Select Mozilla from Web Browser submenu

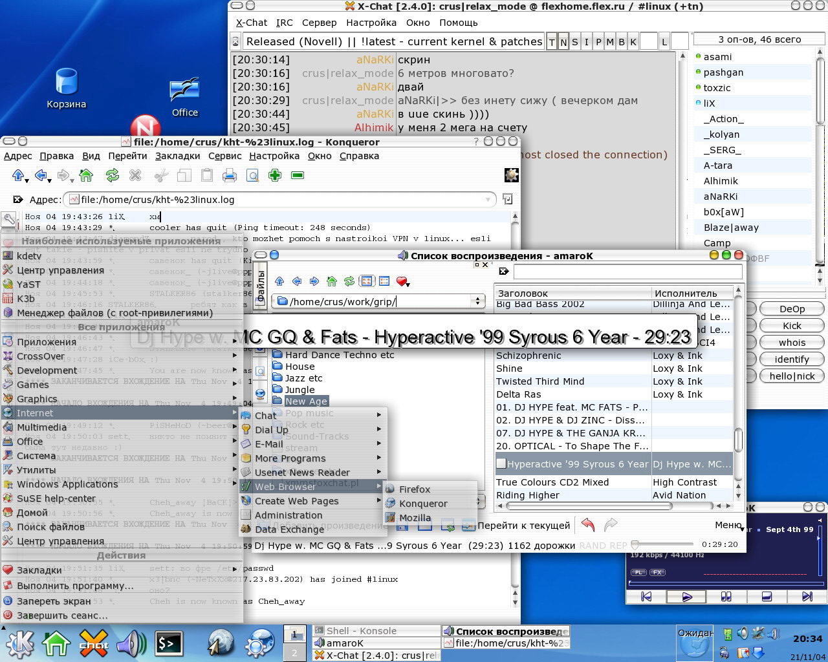coord(430,518)
